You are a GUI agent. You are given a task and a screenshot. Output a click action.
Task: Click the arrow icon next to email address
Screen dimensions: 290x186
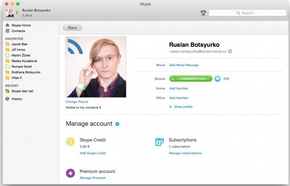230,52
